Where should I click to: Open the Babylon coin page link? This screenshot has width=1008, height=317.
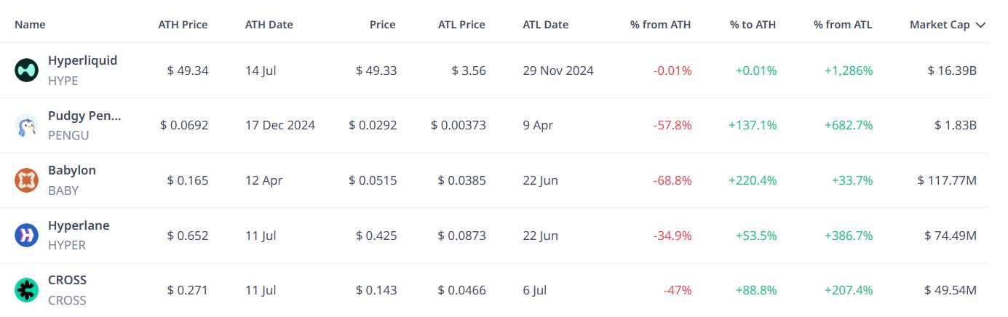click(x=72, y=170)
